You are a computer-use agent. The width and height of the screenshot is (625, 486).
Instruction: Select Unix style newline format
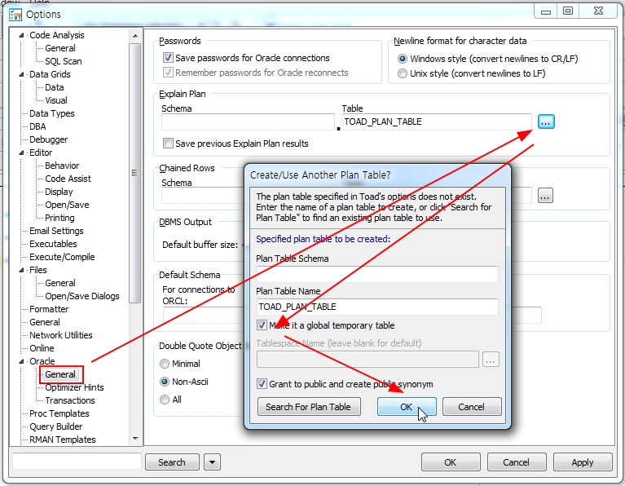point(403,73)
